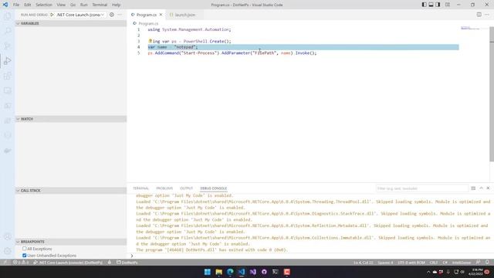The image size is (494, 278).
Task: Start debugging with the green play icon
Action: tap(52, 15)
